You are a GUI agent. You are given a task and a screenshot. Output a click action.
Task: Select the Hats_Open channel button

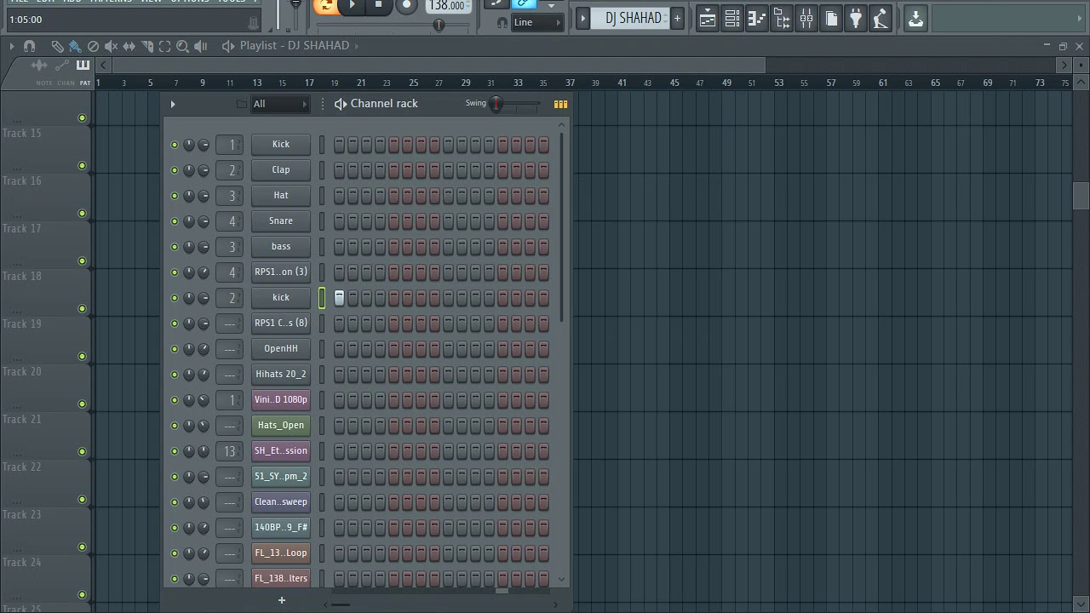click(281, 426)
